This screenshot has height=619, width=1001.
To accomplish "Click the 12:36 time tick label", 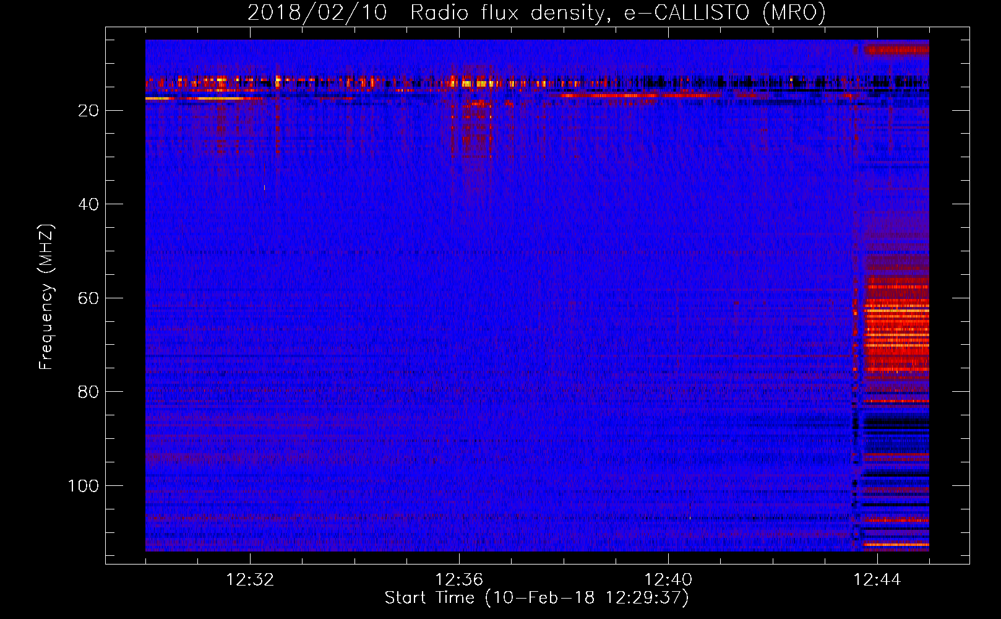I will point(459,580).
